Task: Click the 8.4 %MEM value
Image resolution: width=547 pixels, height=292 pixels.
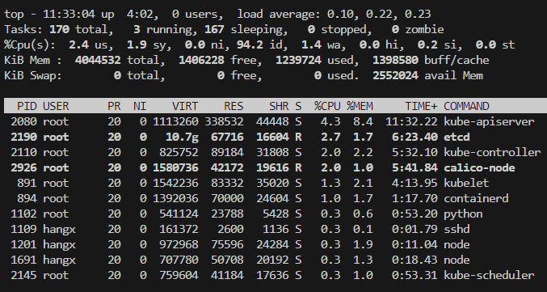Action: click(363, 121)
